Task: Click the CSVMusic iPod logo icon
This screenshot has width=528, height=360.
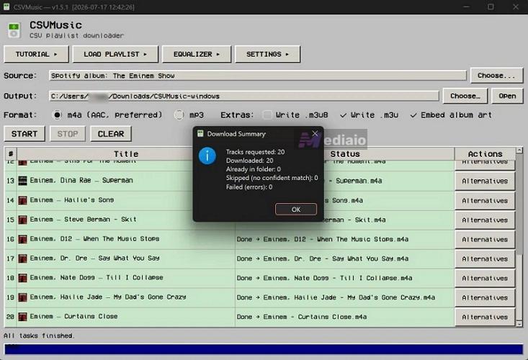Action: [14, 30]
